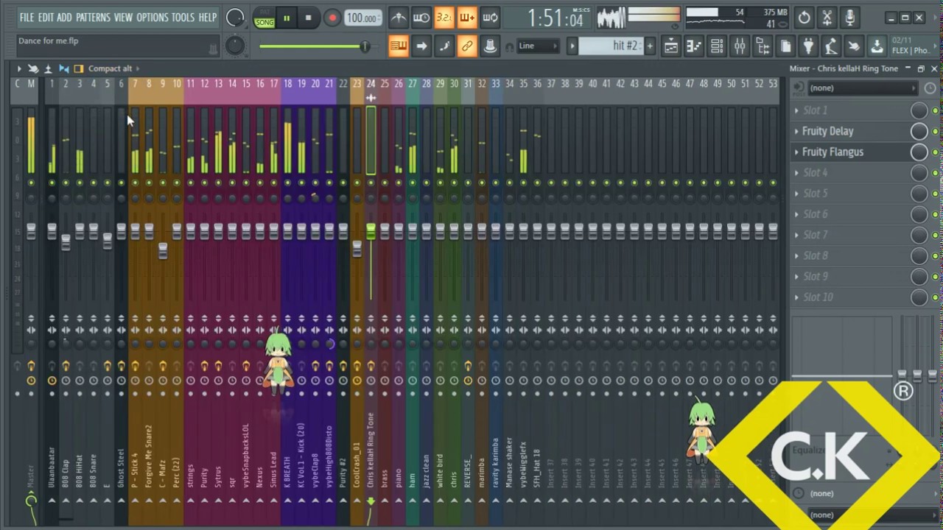Toggle extra-wide mixer layout icon
Image resolution: width=943 pixels, height=530 pixels.
[78, 68]
